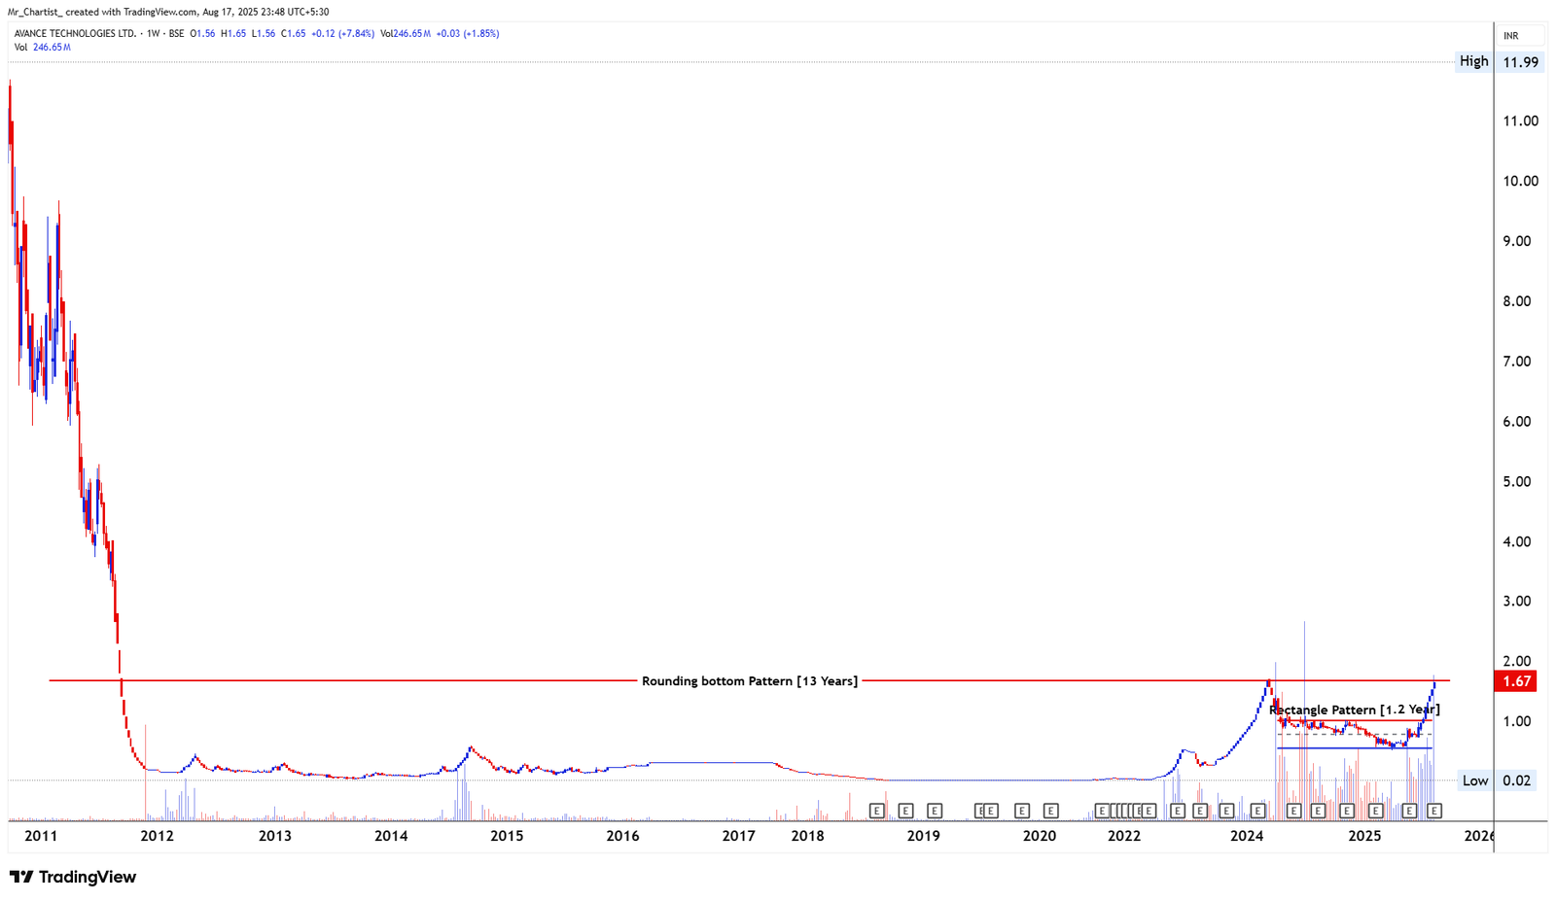
Task: Click the Rounding bottom Pattern text label
Action: click(x=749, y=680)
